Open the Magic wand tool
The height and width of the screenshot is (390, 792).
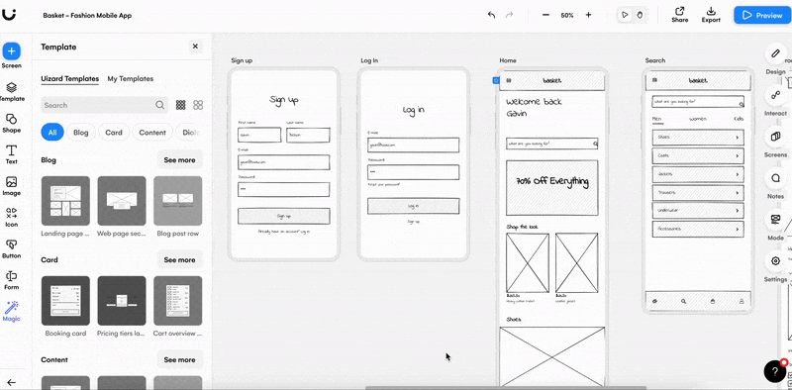tap(11, 307)
